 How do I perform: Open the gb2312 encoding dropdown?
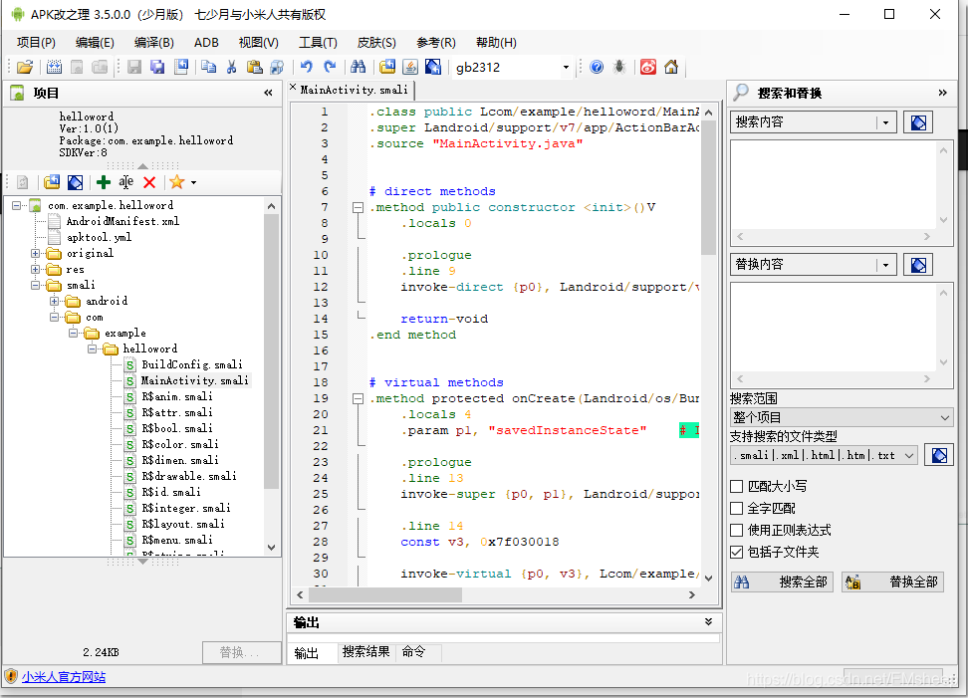pyautogui.click(x=566, y=68)
